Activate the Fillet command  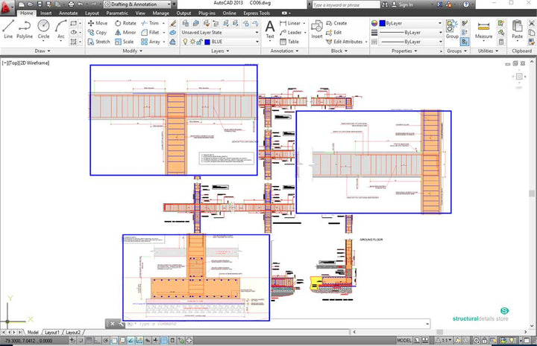[150, 33]
